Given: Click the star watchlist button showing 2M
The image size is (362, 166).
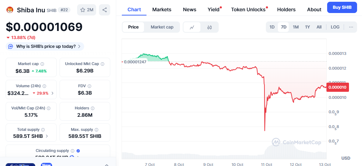Looking at the screenshot, I should click(87, 10).
